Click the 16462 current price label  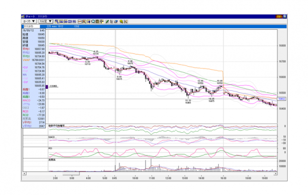point(281,99)
